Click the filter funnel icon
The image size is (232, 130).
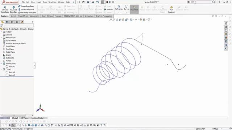tap(2, 26)
